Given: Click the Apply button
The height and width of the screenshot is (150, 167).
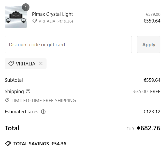Looking at the screenshot, I should tap(149, 44).
